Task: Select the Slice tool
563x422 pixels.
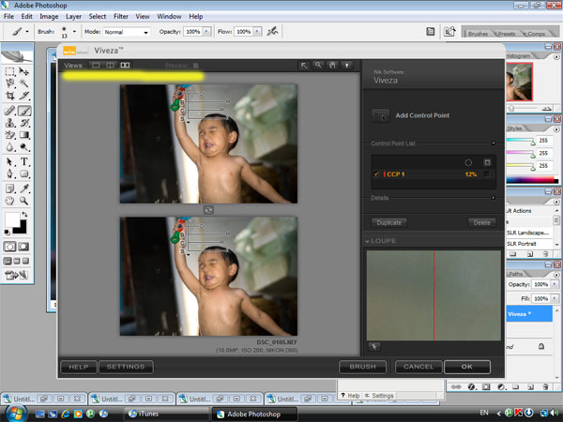Action: tap(23, 96)
